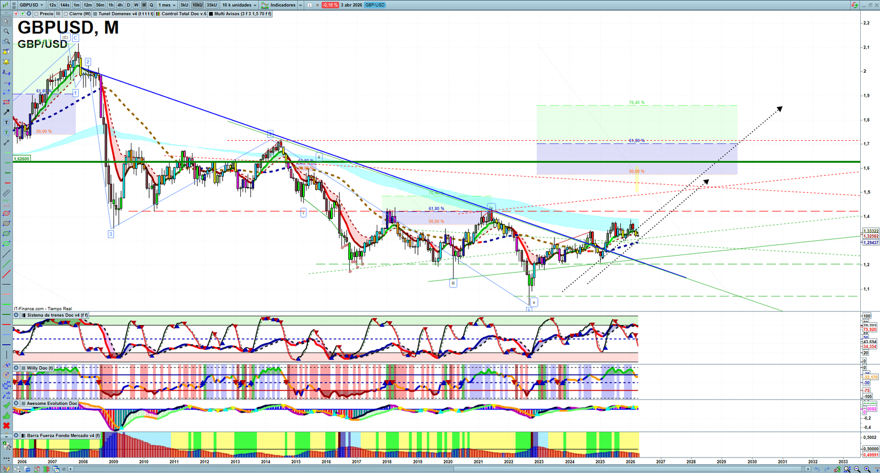This screenshot has width=880, height=473.
Task: Select the red ellipse drawing tool
Action: 7,213
